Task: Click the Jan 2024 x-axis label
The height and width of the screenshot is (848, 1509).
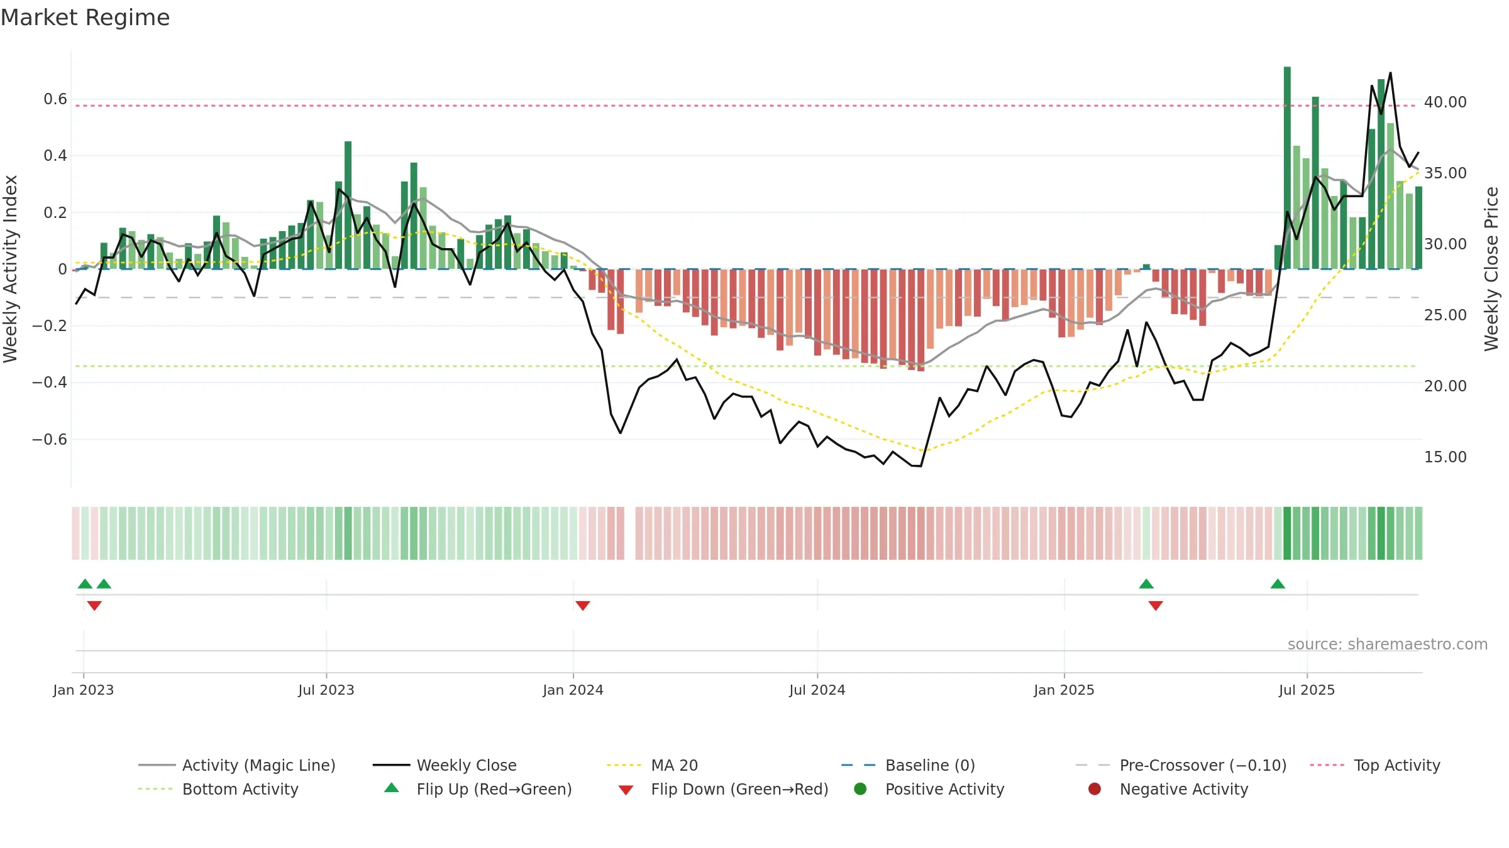Action: (573, 690)
